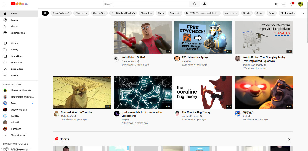
Task: Select the Marker pens chip
Action: click(231, 13)
